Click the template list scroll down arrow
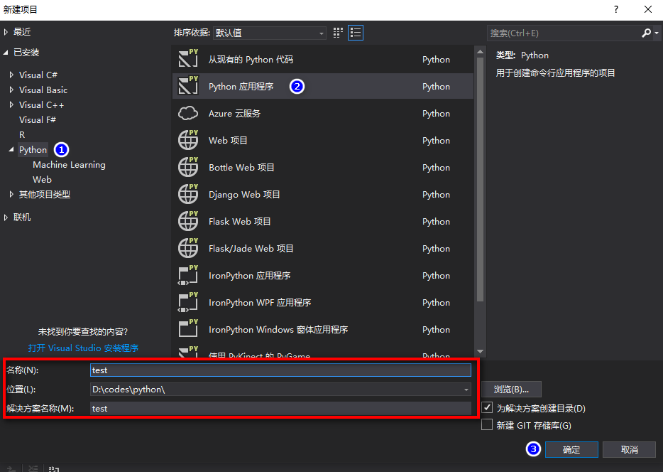 (x=480, y=351)
